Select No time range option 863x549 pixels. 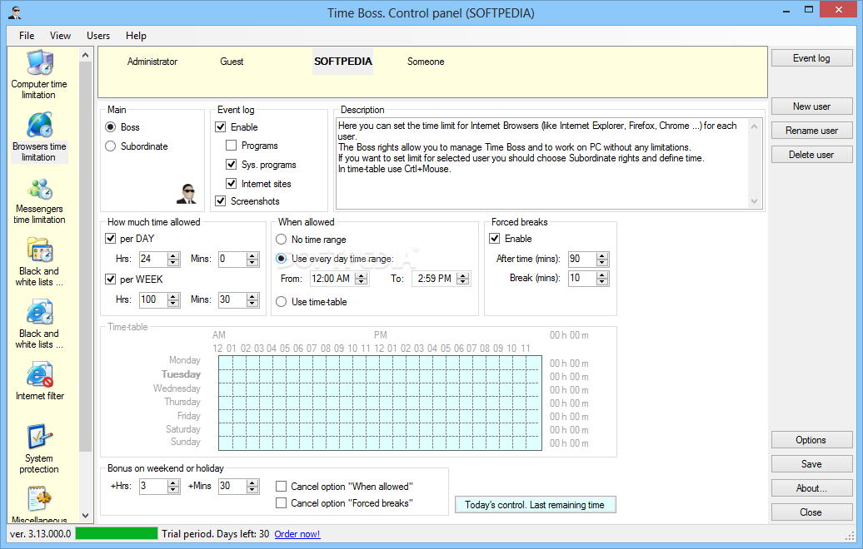(x=282, y=240)
